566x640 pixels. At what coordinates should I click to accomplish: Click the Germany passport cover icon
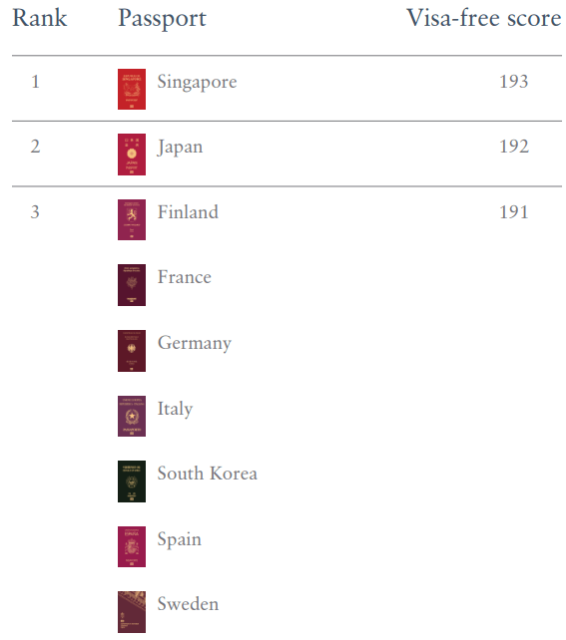(x=132, y=351)
